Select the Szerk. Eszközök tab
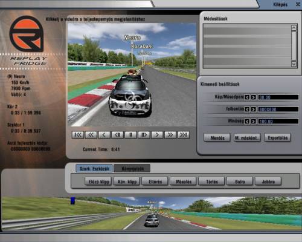This screenshot has width=302, height=242. (x=94, y=169)
